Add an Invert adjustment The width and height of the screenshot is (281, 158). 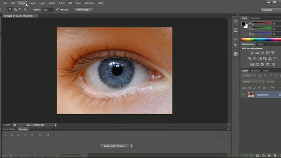click(x=252, y=65)
